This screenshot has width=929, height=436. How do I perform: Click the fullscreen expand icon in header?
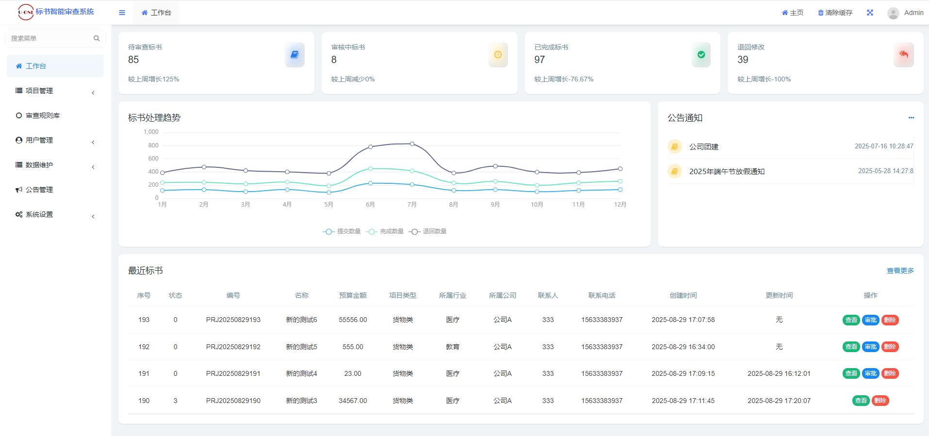pos(870,13)
